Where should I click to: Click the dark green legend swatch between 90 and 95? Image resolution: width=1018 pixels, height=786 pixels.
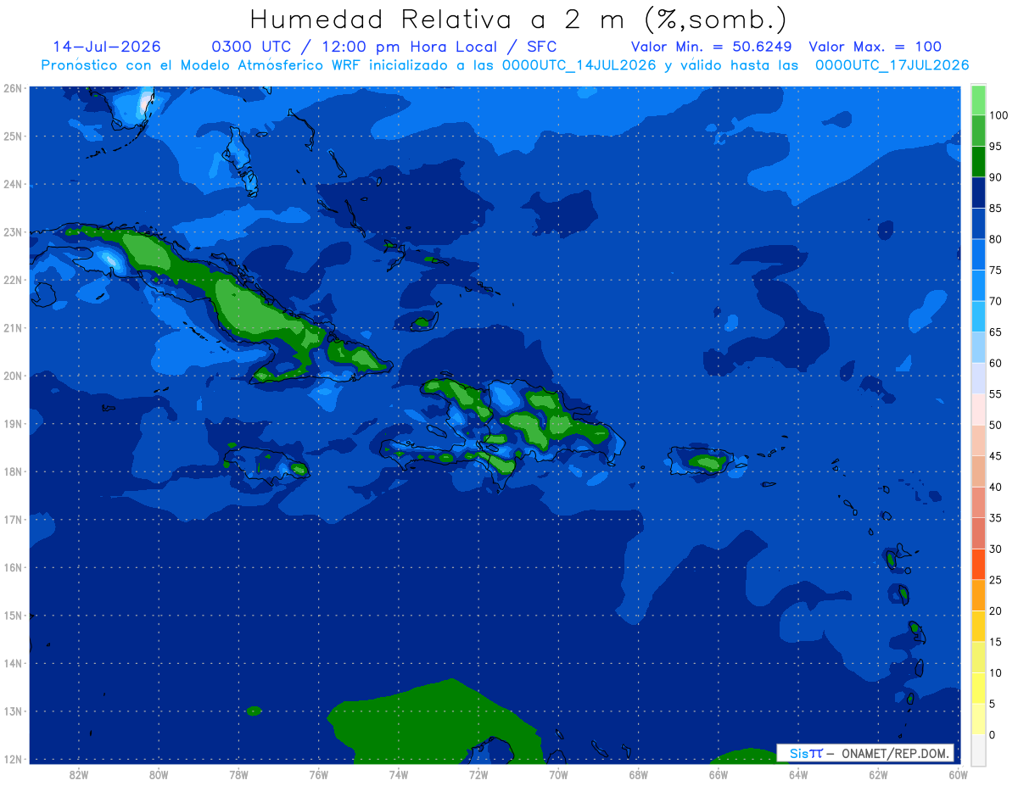point(978,161)
